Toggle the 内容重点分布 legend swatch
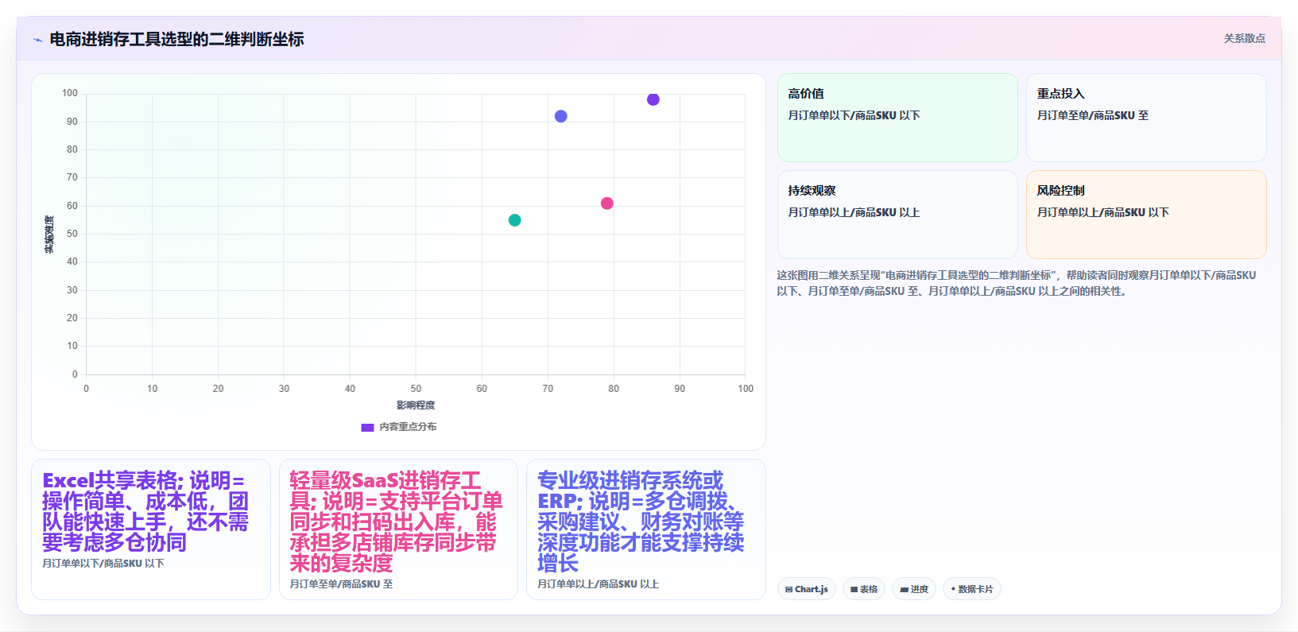Viewport: 1298px width, 632px height. tap(367, 427)
